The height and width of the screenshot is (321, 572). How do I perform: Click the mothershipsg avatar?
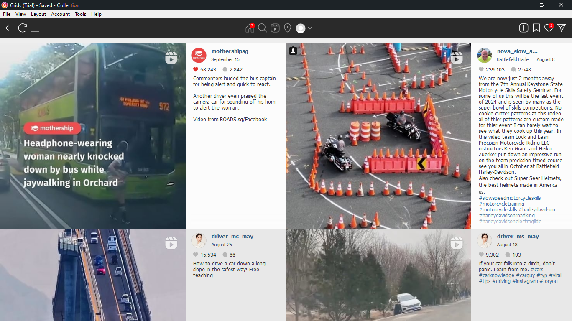click(199, 55)
